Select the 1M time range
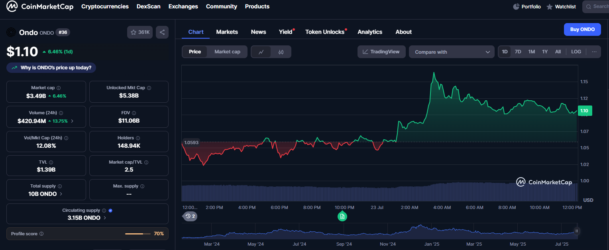This screenshot has height=250, width=609. (531, 52)
